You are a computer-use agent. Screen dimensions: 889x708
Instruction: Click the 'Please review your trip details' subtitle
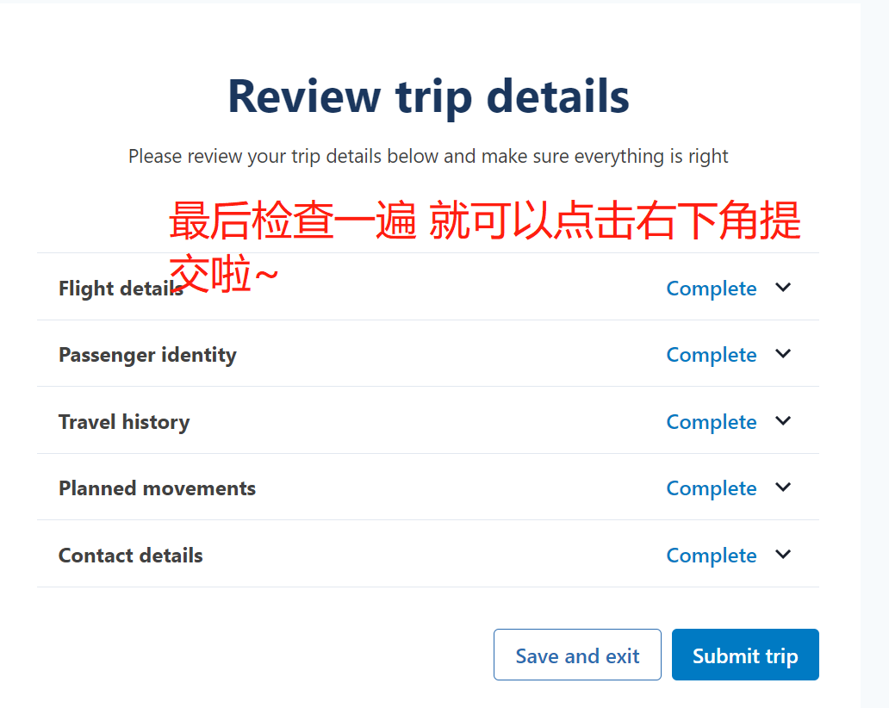pyautogui.click(x=428, y=157)
